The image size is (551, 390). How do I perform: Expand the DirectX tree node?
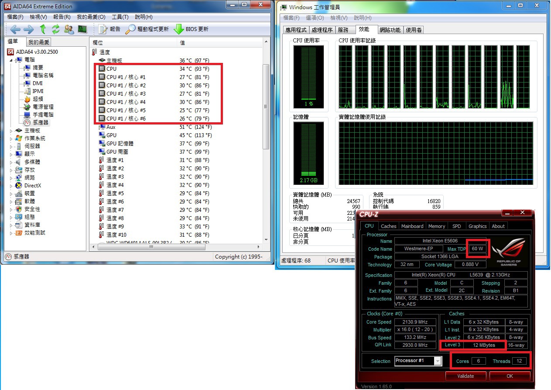pyautogui.click(x=12, y=186)
